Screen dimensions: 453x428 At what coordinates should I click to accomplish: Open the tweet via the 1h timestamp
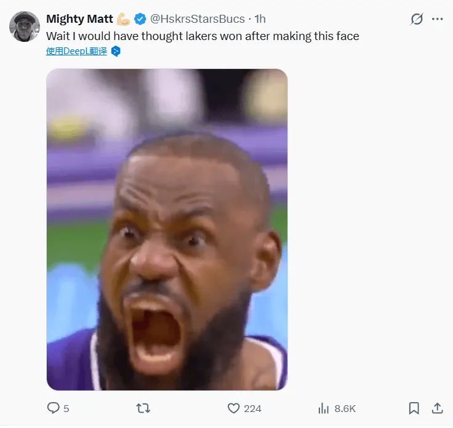(260, 19)
